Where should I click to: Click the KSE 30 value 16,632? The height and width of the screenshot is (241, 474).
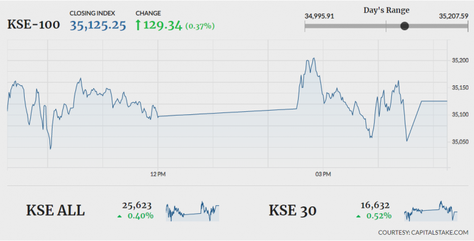[375, 206]
